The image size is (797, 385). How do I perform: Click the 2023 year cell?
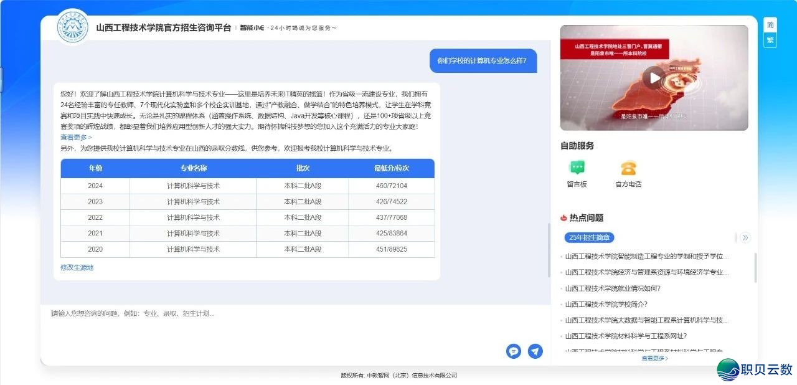click(95, 202)
